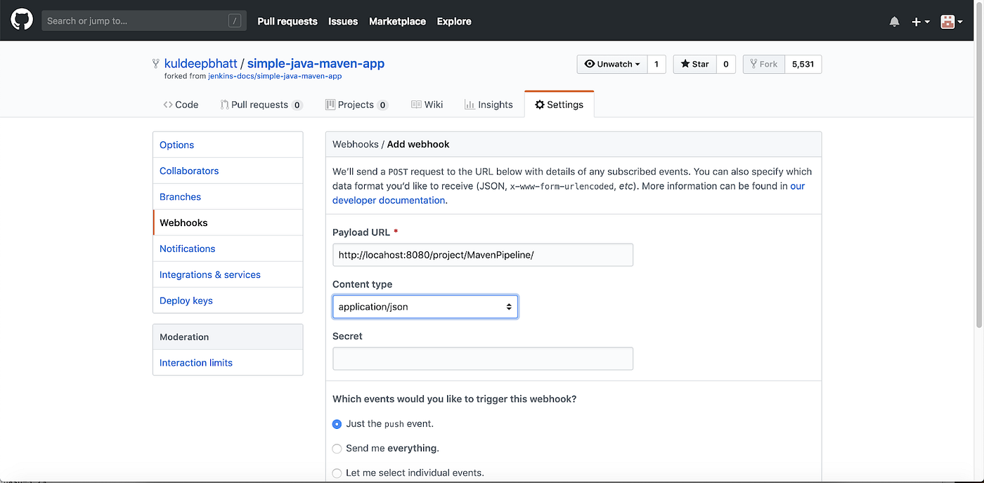Choose 'Send me everything' for webhook events
This screenshot has height=483, width=984.
click(x=337, y=449)
